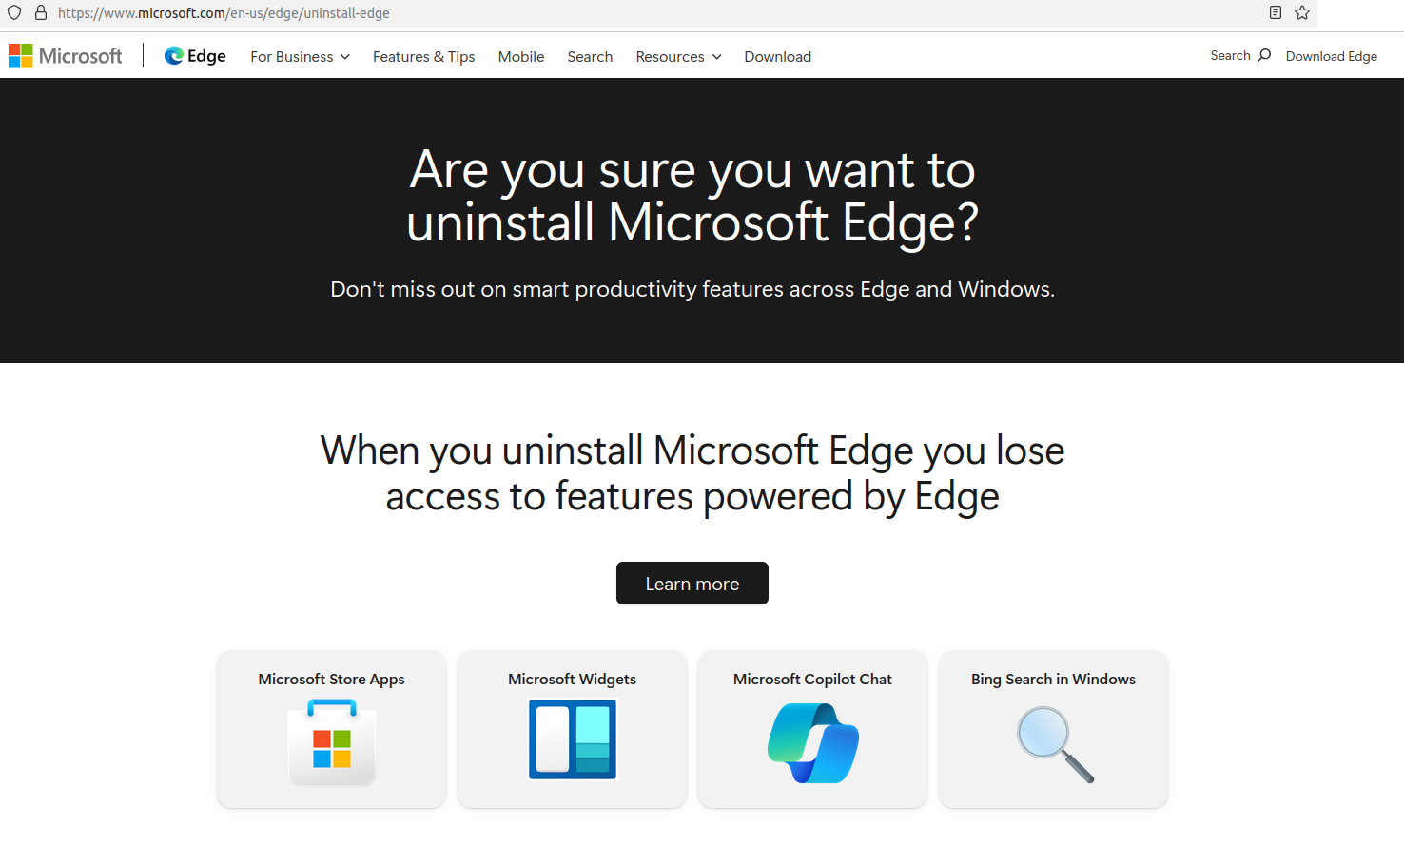Click the Download Edge link
Image resolution: width=1404 pixels, height=863 pixels.
(x=1332, y=56)
